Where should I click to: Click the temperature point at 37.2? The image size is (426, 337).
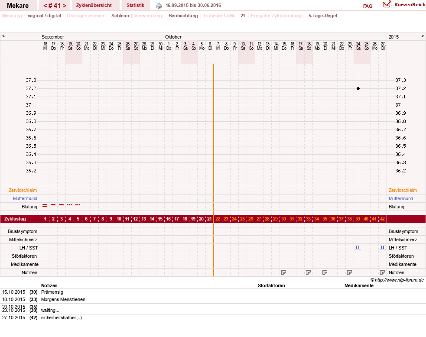pyautogui.click(x=358, y=88)
